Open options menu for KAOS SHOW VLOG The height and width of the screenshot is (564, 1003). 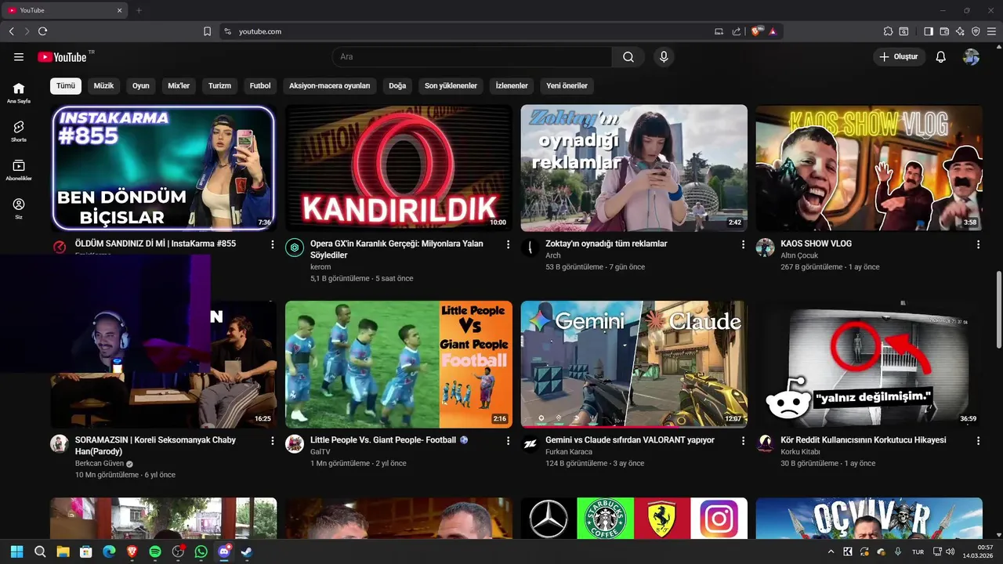coord(978,244)
